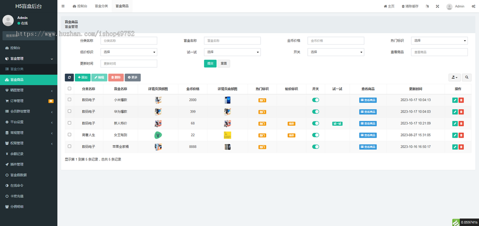Open 卡密充值 in sidebar
The image size is (479, 226).
[29, 196]
